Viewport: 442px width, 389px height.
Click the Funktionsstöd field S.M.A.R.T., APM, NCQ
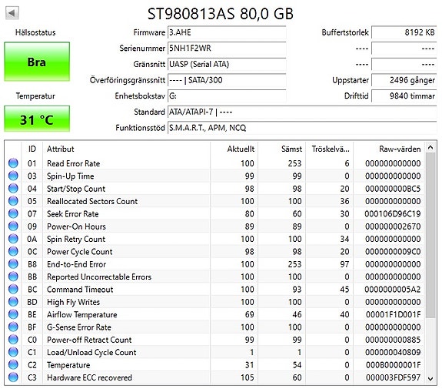[302, 128]
